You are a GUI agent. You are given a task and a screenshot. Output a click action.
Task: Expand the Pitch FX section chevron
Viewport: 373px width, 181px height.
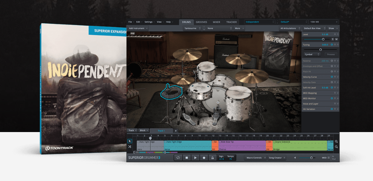point(338,71)
